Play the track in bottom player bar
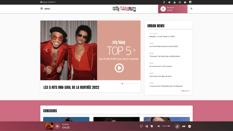The height and width of the screenshot is (131, 233). pyautogui.click(x=57, y=126)
